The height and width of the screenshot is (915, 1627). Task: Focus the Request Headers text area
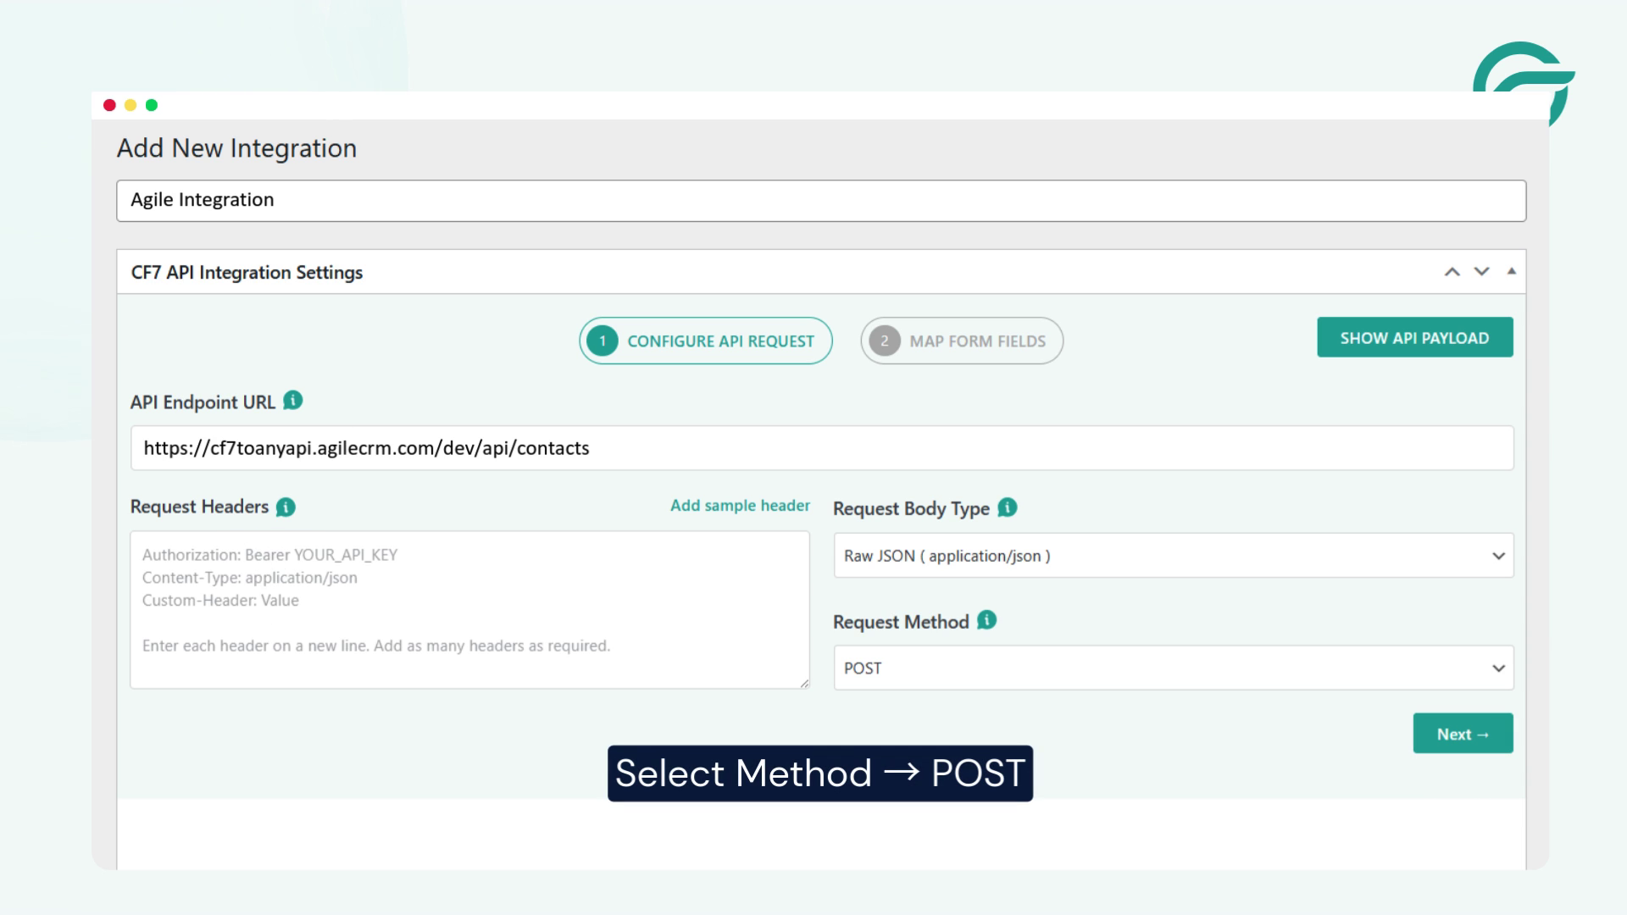tap(469, 610)
